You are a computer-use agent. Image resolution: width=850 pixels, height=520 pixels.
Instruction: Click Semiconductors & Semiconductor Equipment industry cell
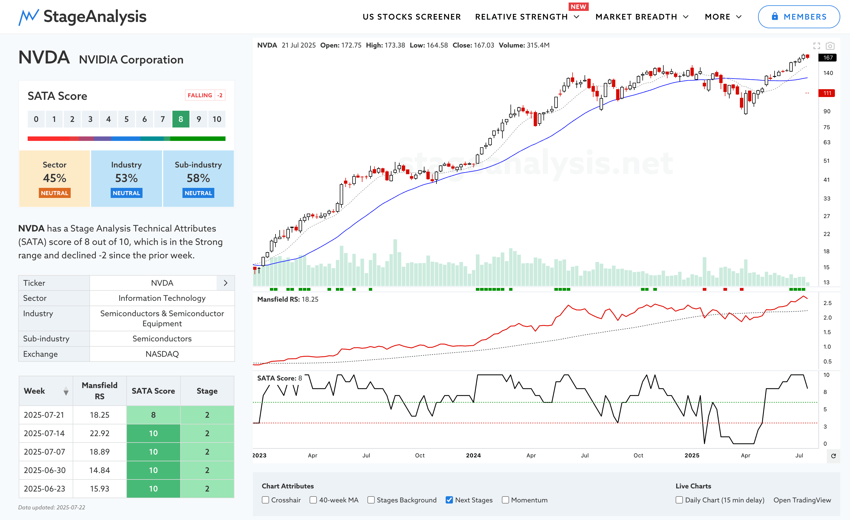click(162, 318)
